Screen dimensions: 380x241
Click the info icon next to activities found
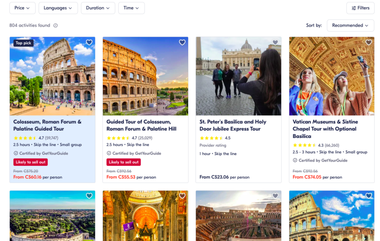(x=56, y=26)
